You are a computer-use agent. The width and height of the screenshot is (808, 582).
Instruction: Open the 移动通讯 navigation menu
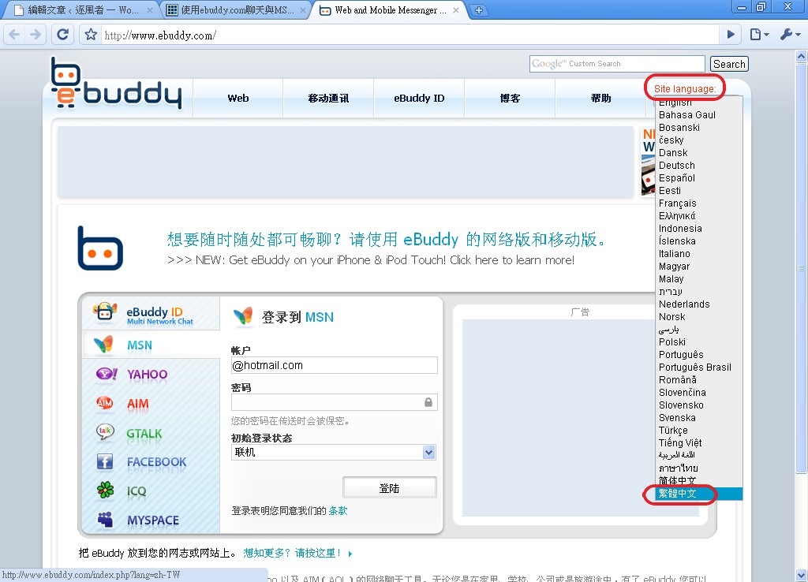(328, 98)
